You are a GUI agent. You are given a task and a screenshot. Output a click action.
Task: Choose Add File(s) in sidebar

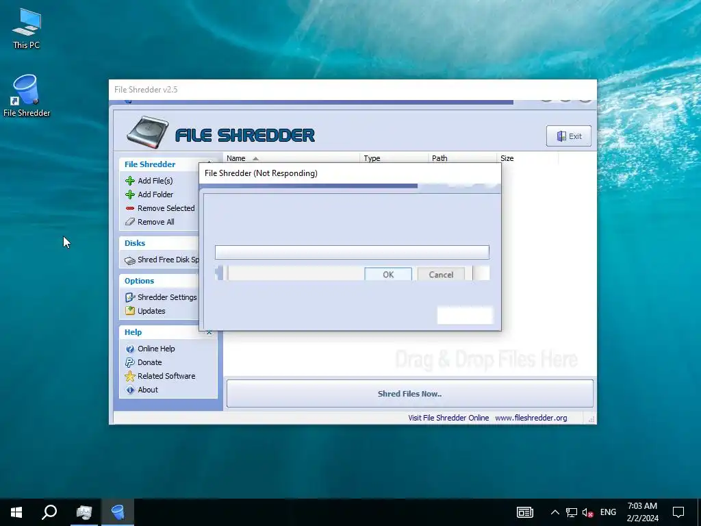pos(155,181)
